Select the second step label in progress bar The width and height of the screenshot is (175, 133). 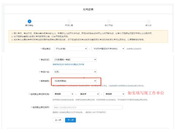[x=69, y=25]
